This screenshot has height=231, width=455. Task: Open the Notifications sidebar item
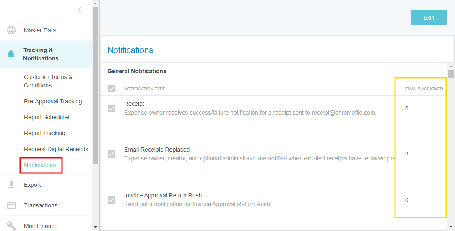[40, 165]
